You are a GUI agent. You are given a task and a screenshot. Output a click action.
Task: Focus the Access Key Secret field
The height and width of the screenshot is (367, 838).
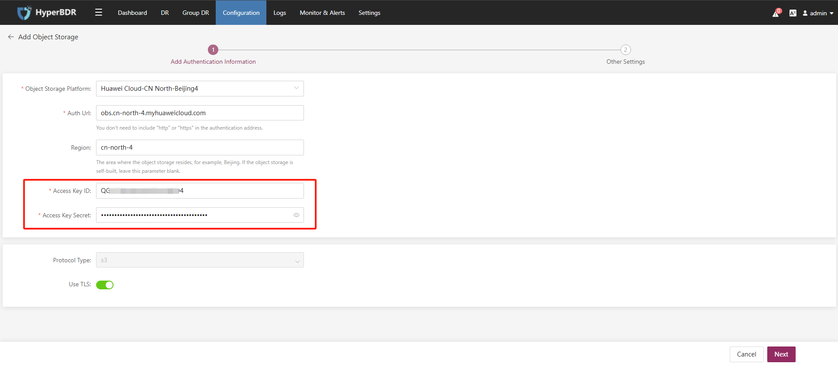200,215
